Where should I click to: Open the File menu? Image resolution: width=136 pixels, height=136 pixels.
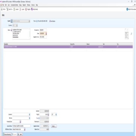pyautogui.click(x=3, y=5)
